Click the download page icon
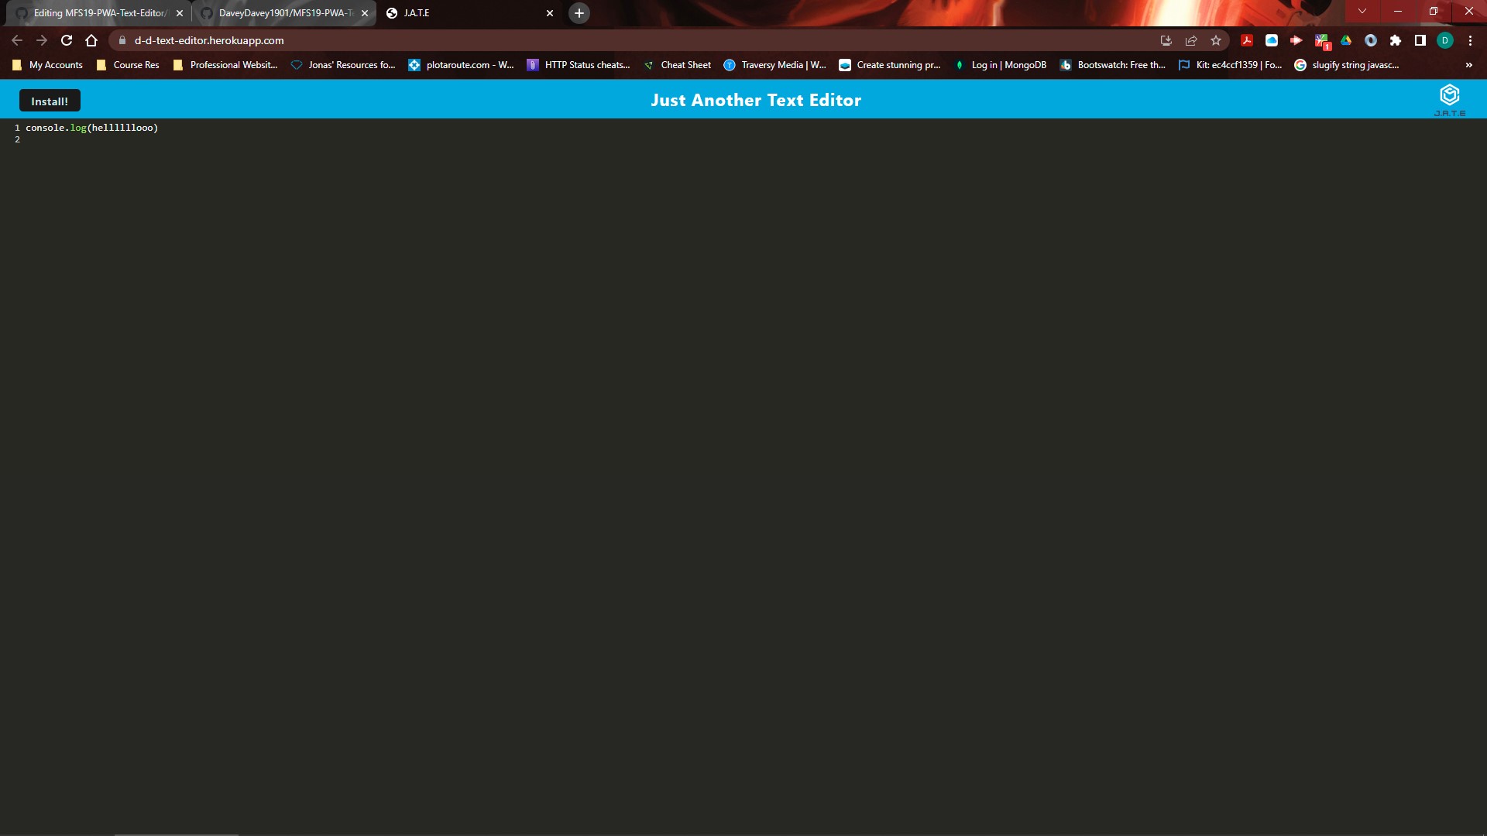This screenshot has width=1487, height=836. pos(1166,40)
